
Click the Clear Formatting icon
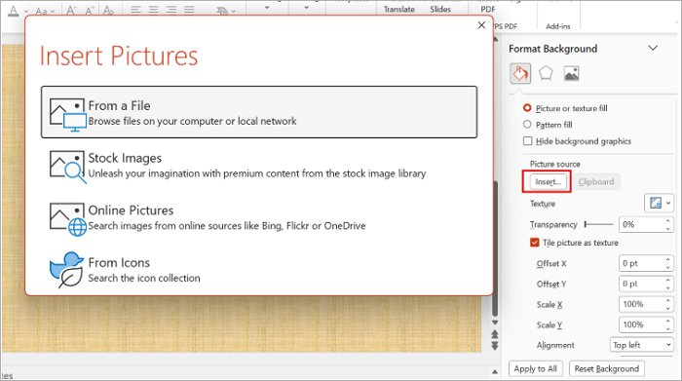pos(109,11)
